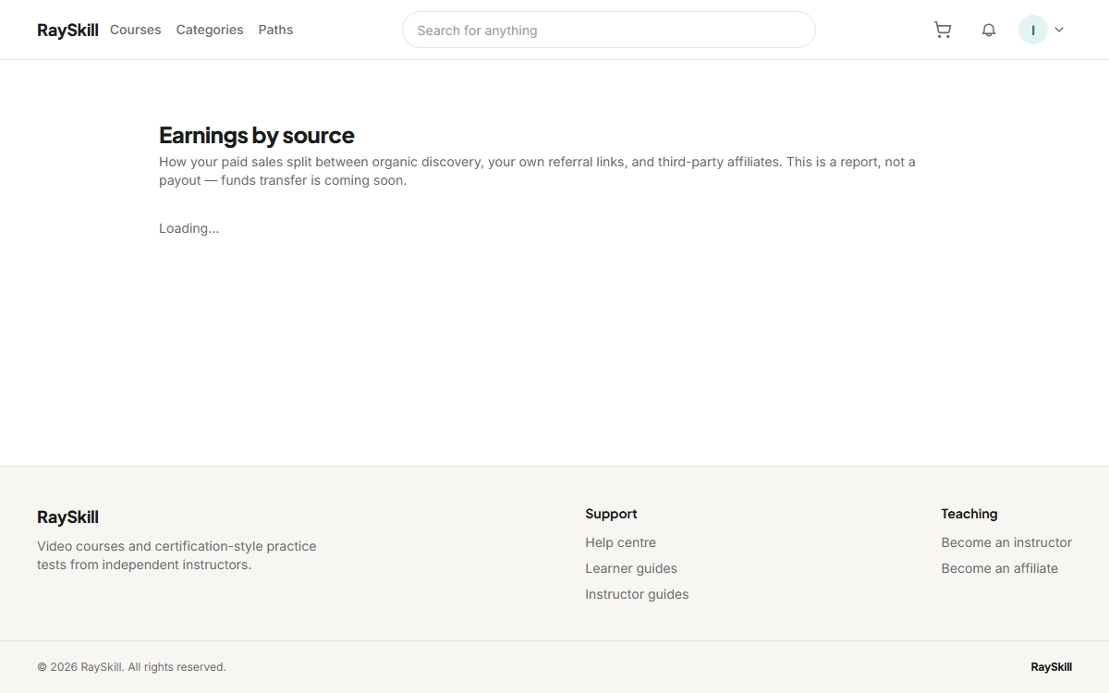
Task: Open the shopping cart
Action: point(943,30)
